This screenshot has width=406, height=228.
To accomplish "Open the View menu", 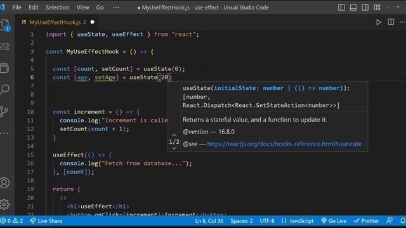I will [82, 8].
